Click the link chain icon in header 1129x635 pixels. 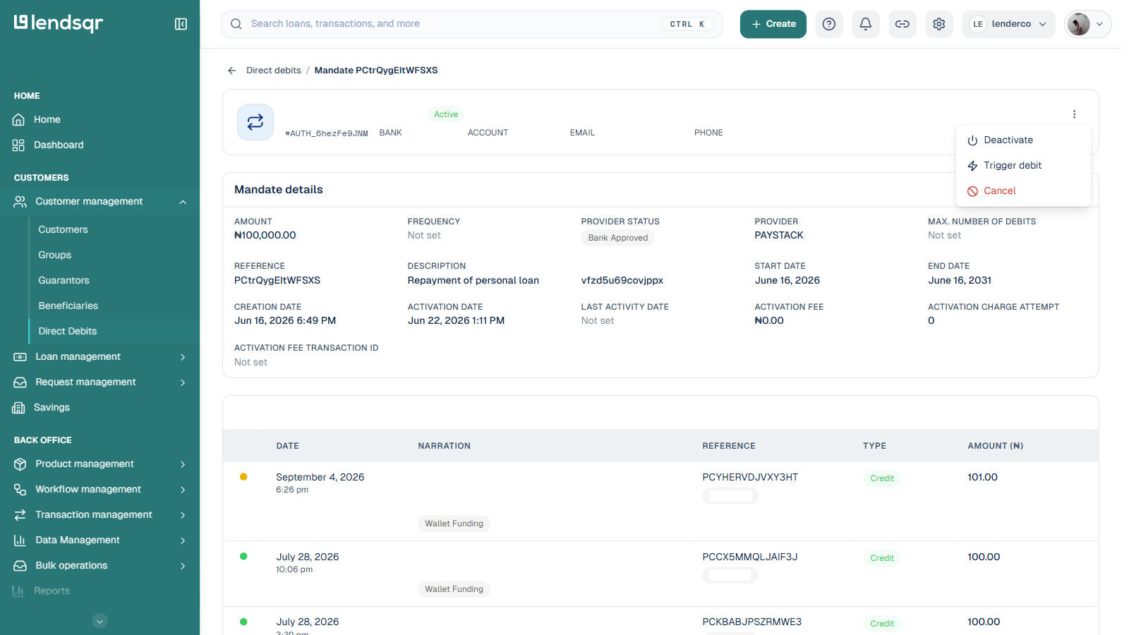click(x=902, y=24)
